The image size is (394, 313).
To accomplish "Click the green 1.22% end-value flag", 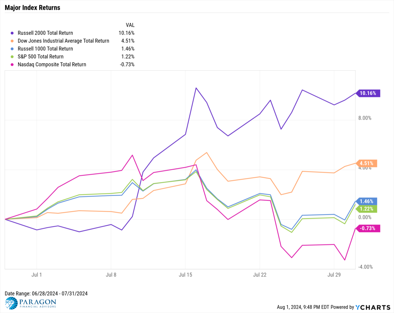I will (x=367, y=209).
